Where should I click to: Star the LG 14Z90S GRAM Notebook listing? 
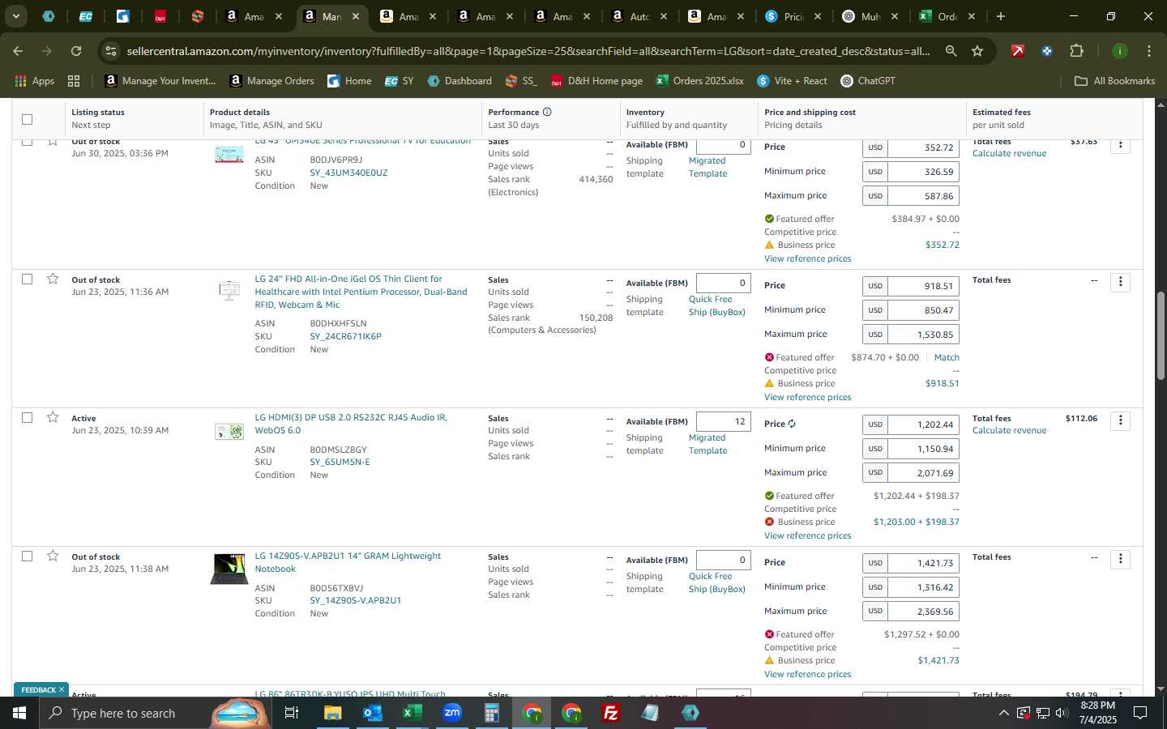click(53, 556)
